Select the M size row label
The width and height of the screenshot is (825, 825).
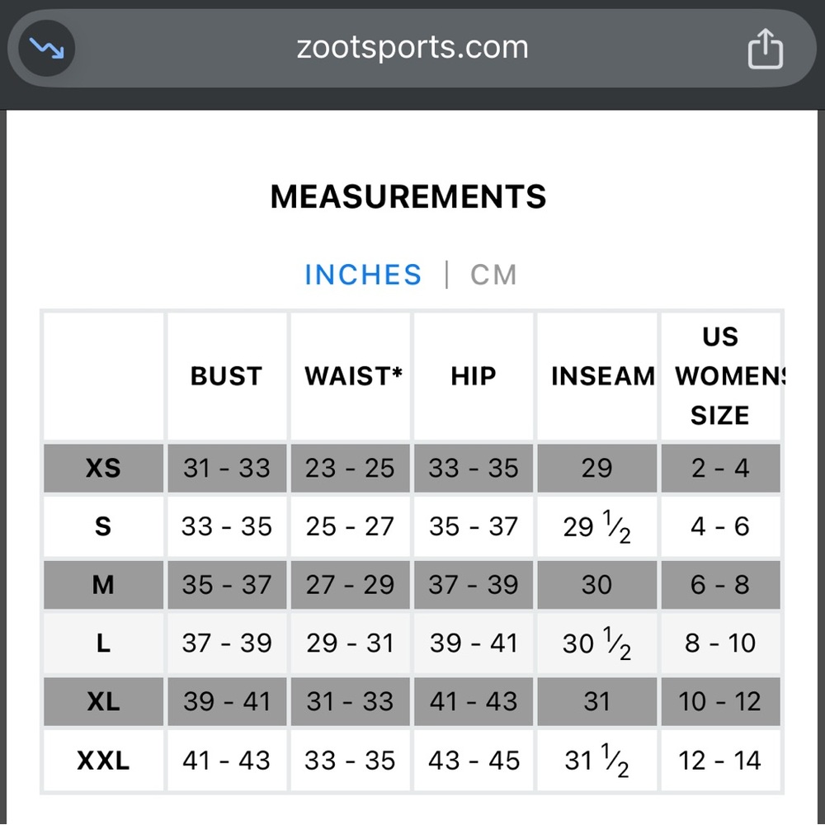103,586
